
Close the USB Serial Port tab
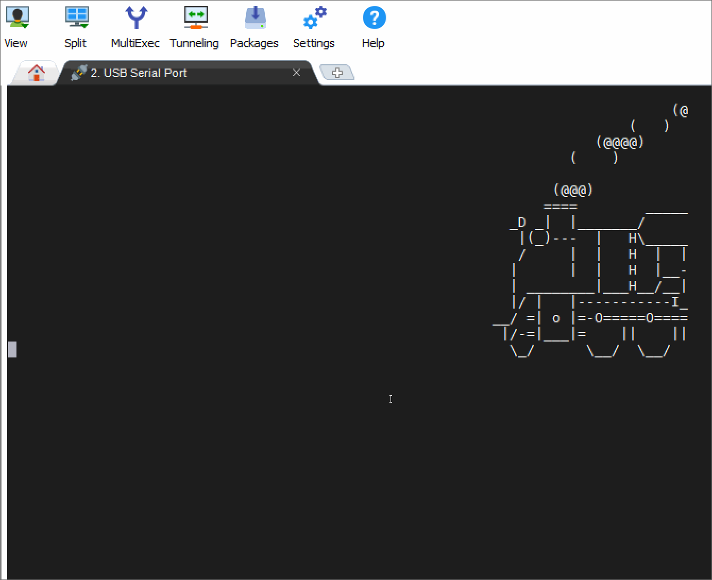tap(296, 73)
